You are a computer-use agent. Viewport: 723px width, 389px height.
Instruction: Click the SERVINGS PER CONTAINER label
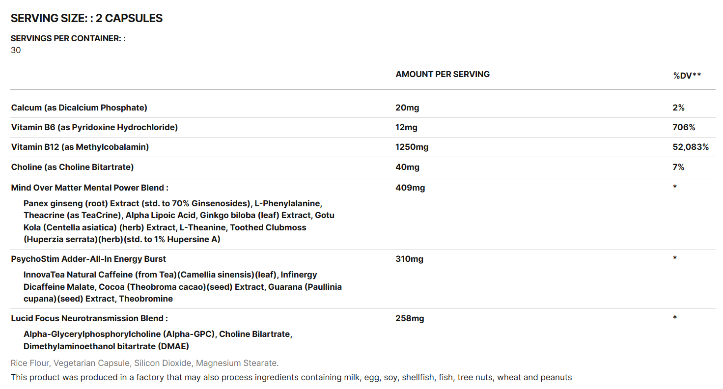tap(66, 38)
